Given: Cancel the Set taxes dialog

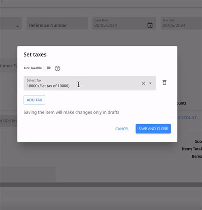Looking at the screenshot, I should coord(122,129).
